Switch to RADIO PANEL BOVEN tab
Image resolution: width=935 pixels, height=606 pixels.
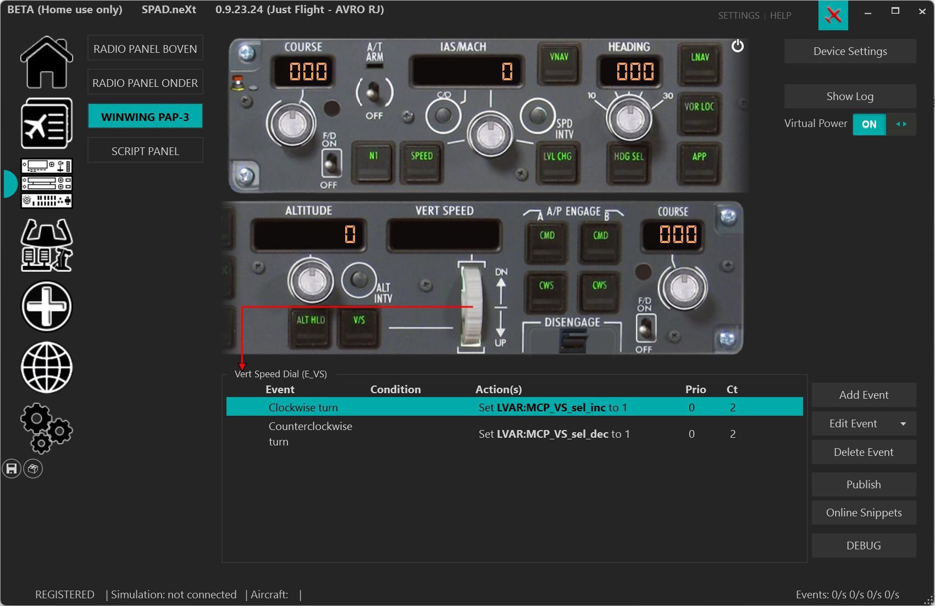[145, 48]
